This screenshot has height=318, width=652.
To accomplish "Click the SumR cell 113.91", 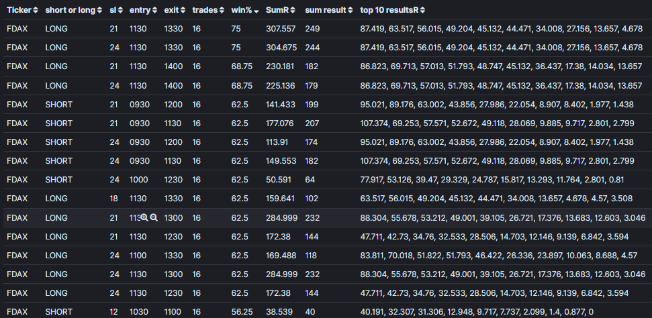I will coord(277,142).
